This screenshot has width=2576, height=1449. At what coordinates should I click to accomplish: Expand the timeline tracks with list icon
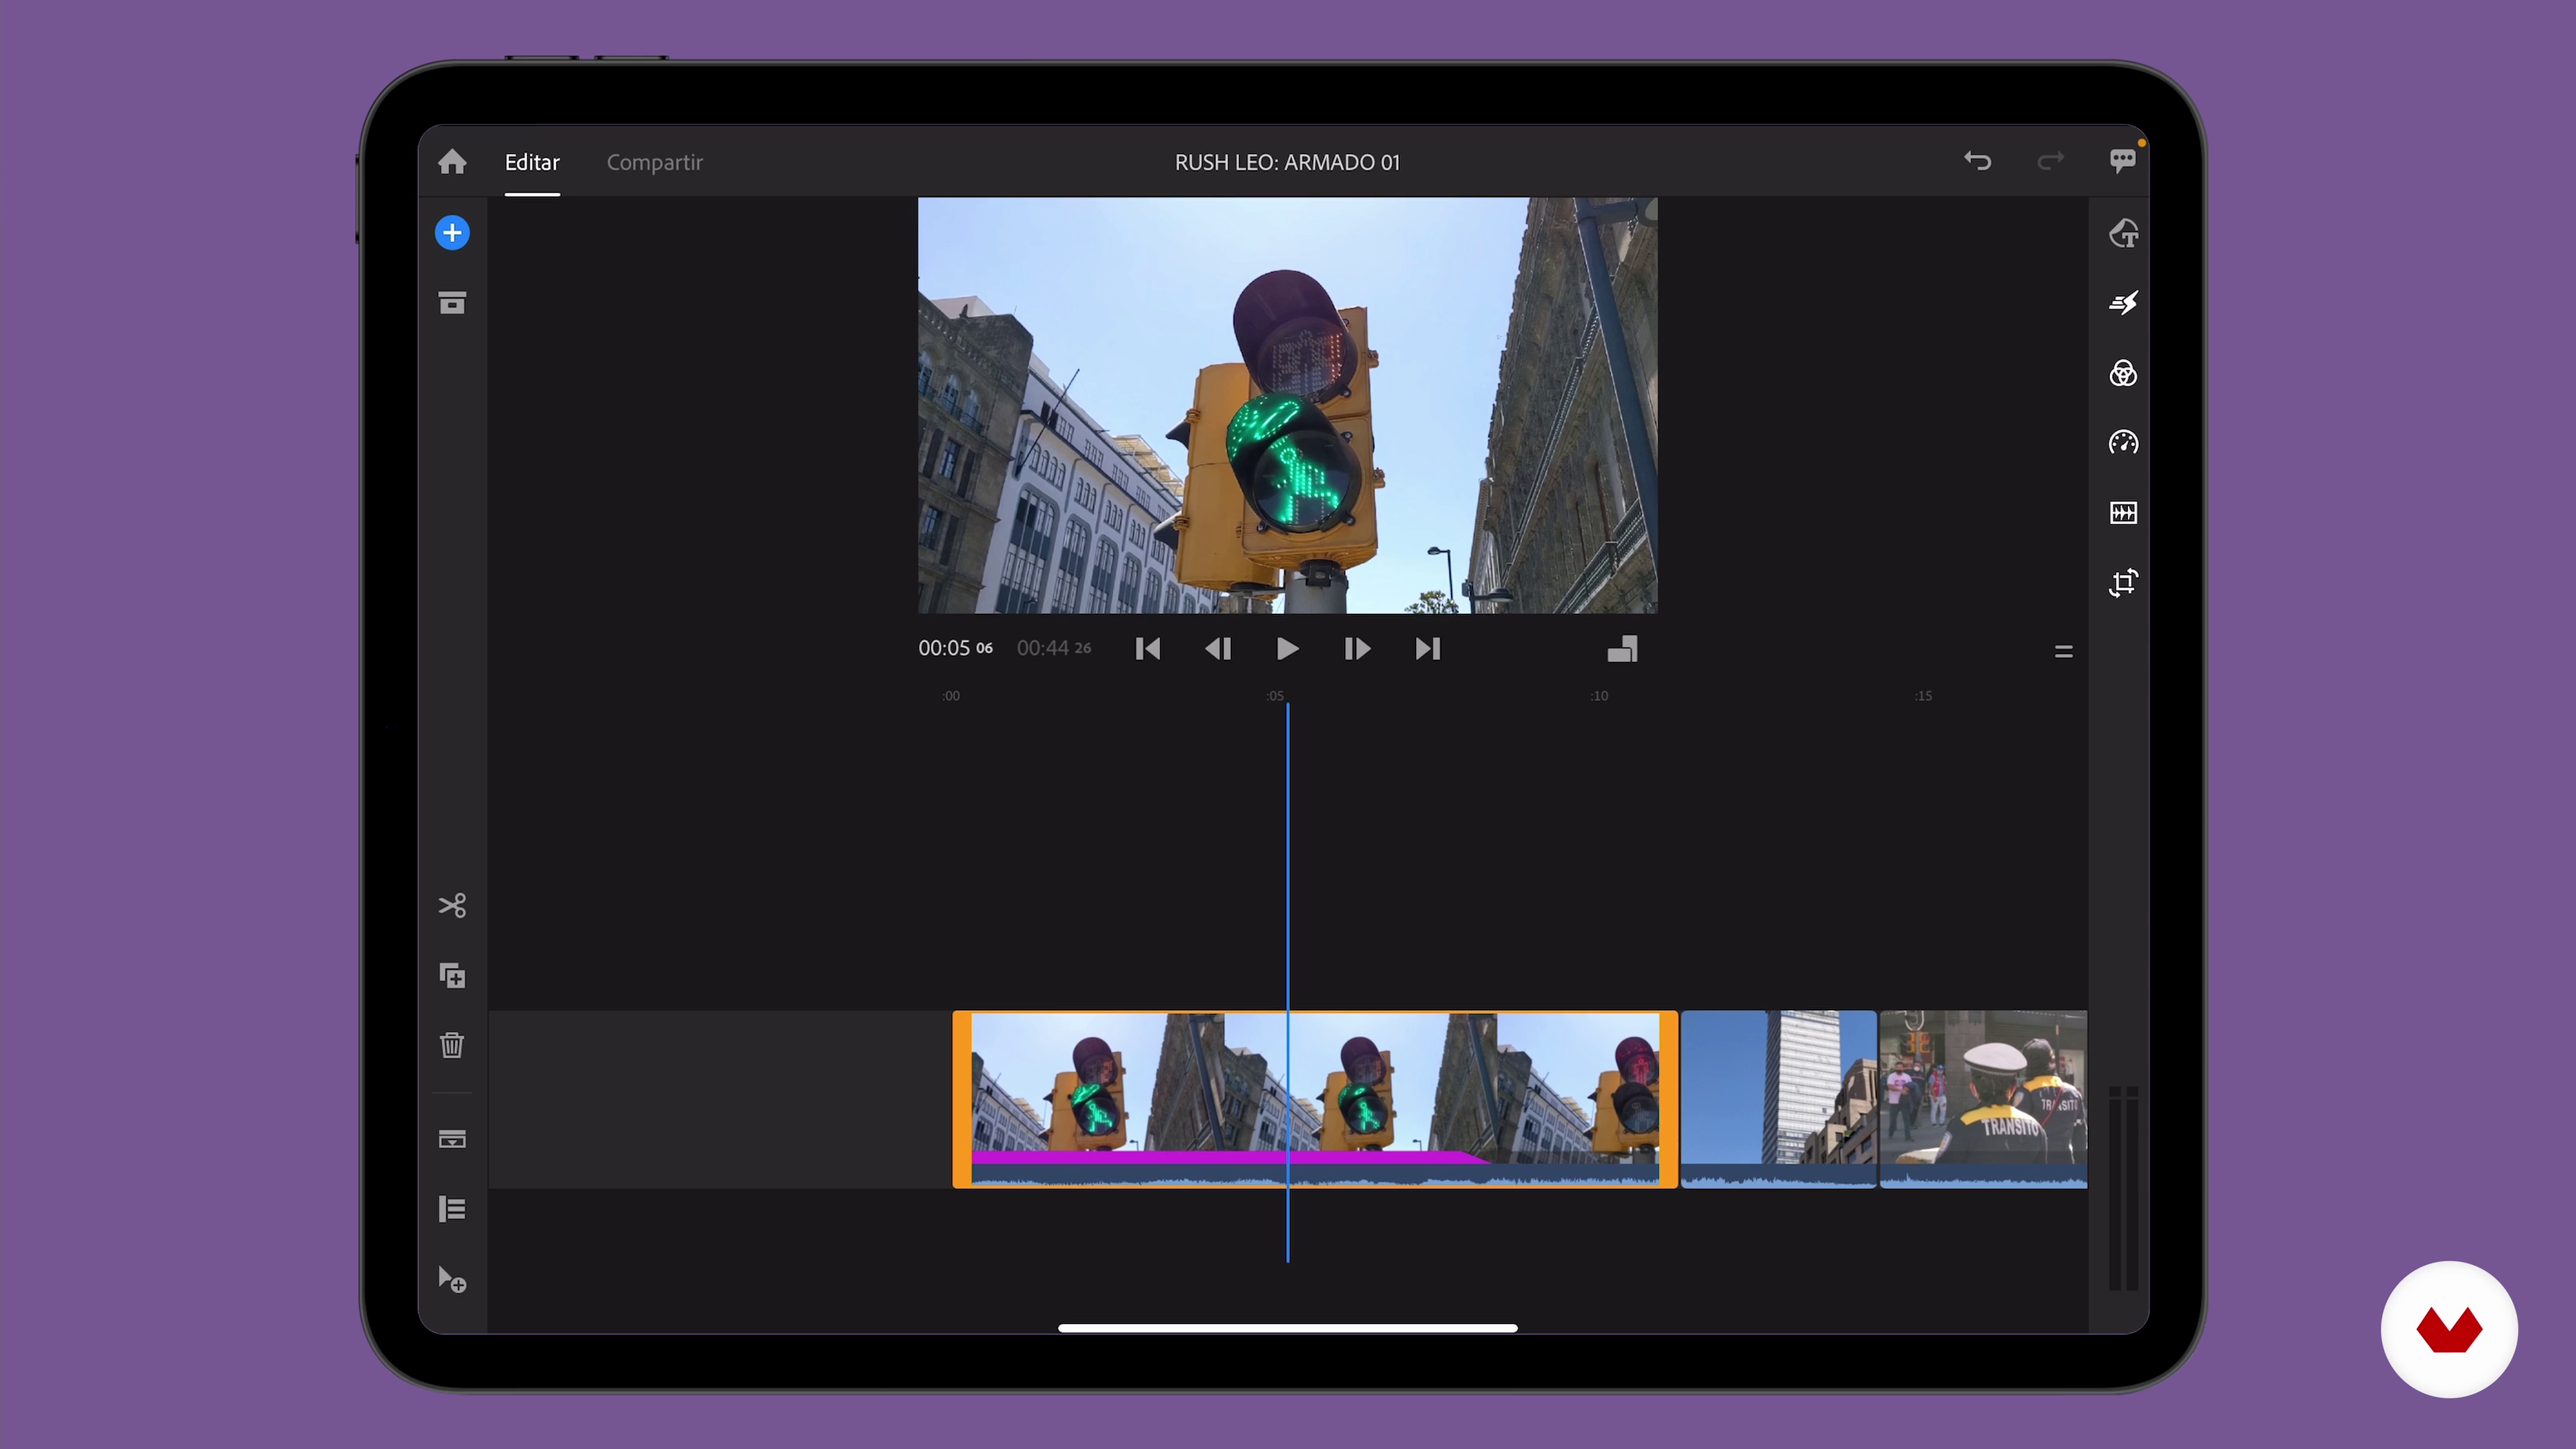tap(452, 1209)
